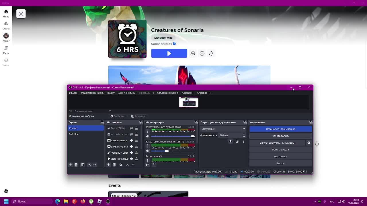Image resolution: width=367 pixels, height=206 pixels.
Task: Open scene filters icon in Сцены toolbar
Action: (x=83, y=165)
